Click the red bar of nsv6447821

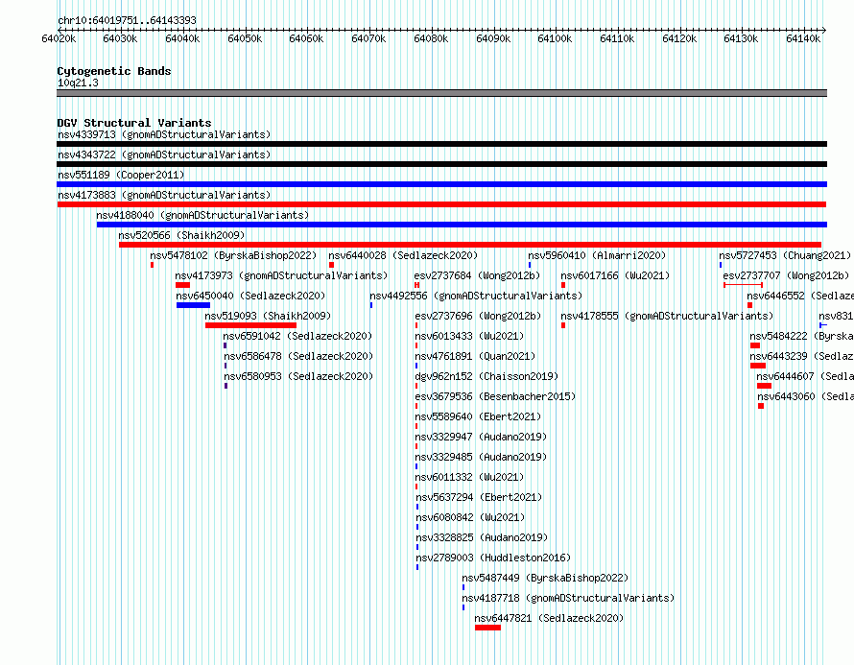[x=487, y=628]
